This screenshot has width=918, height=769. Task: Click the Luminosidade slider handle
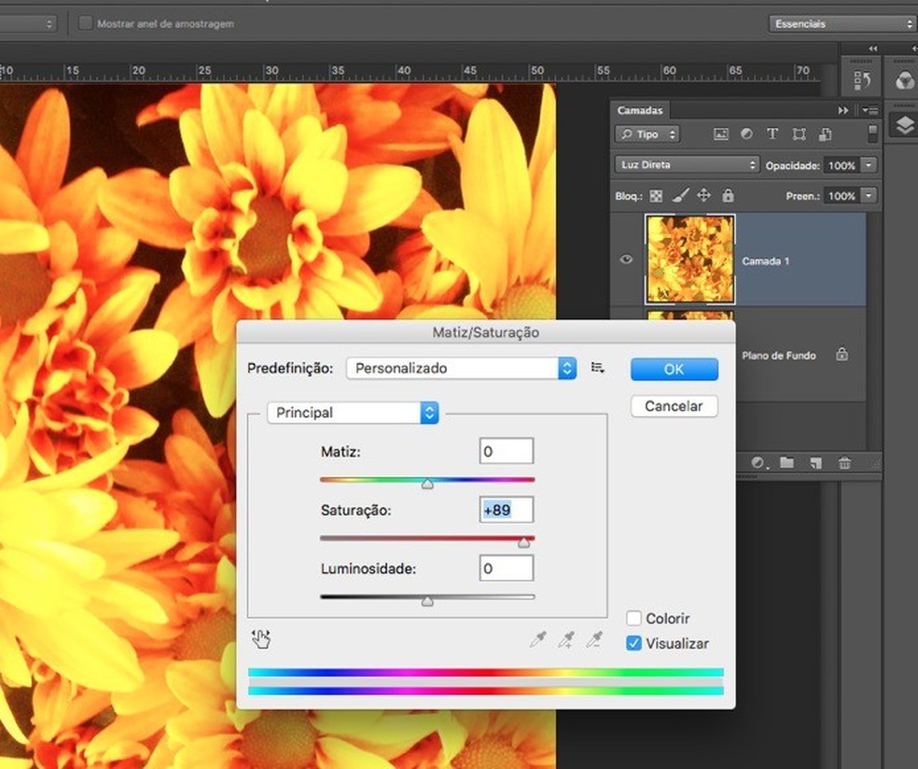[427, 602]
